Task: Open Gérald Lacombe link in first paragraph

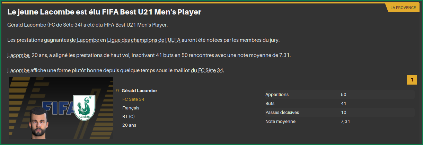Action: pos(26,25)
